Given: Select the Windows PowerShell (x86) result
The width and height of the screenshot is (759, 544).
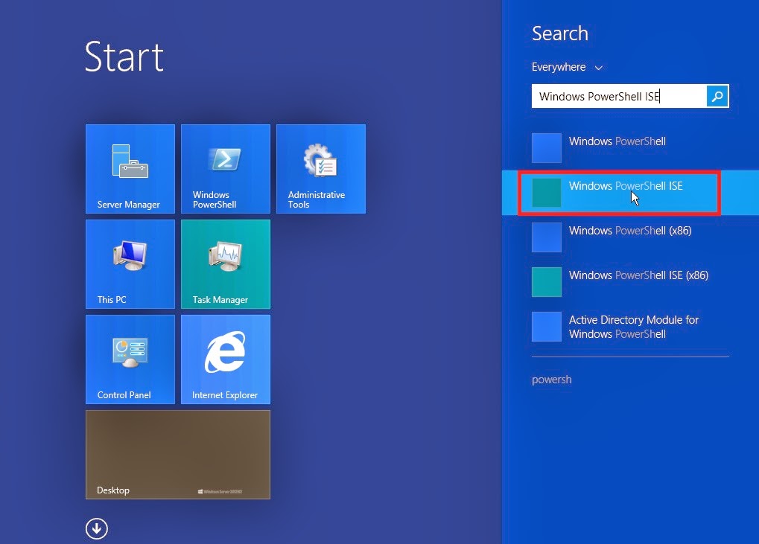Looking at the screenshot, I should [x=630, y=237].
